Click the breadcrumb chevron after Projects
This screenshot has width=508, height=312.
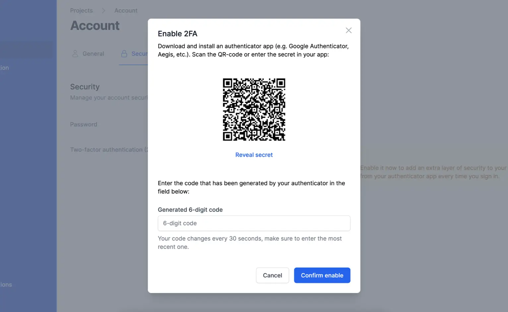(103, 10)
